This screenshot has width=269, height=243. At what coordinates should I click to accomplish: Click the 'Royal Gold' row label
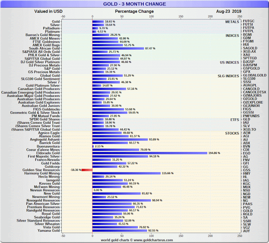pos(51,214)
